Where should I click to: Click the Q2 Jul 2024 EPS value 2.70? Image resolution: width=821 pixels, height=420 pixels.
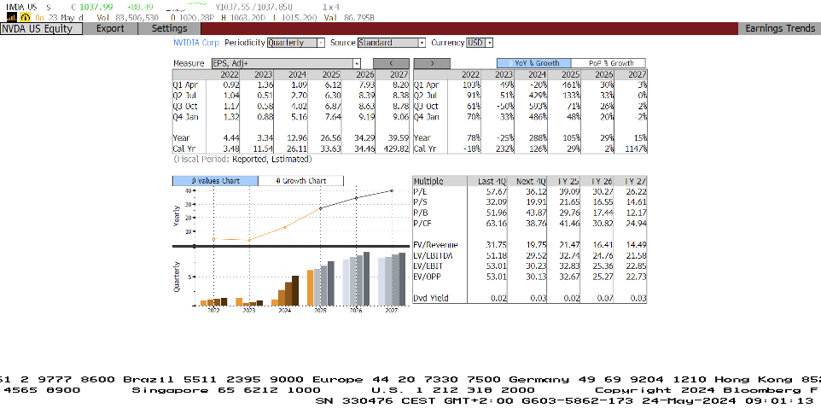299,96
